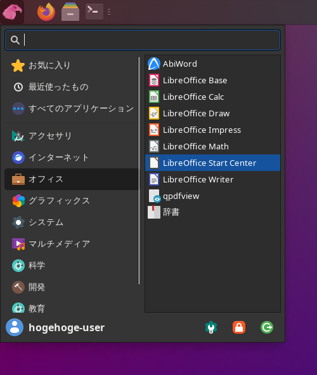
Task: Launch the file manager panel icon
Action: (70, 11)
